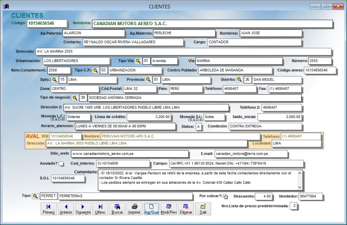Click the Vía field MARINA

(x=239, y=61)
